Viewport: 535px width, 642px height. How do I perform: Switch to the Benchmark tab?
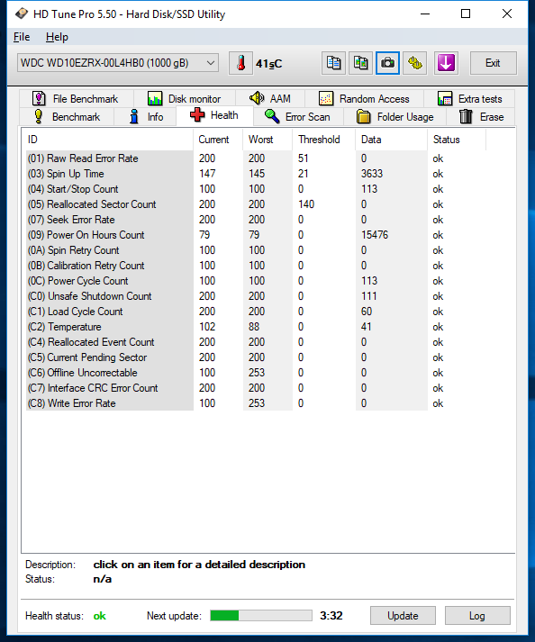click(x=67, y=117)
